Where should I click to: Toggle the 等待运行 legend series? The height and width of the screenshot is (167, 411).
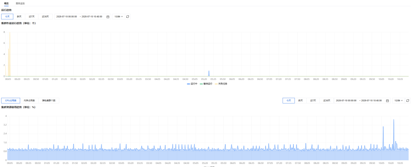click(x=206, y=84)
